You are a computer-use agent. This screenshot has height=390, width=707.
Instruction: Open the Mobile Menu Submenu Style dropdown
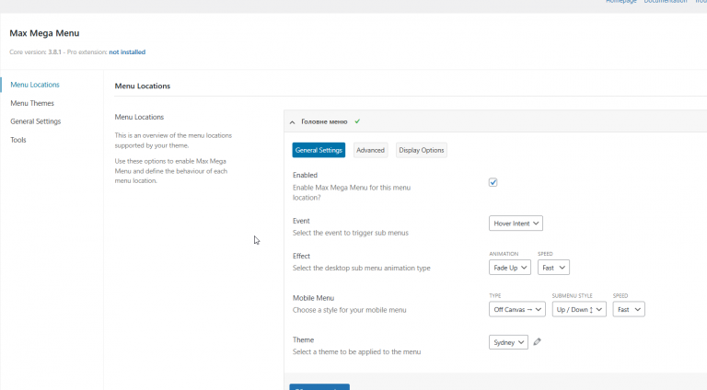click(578, 309)
